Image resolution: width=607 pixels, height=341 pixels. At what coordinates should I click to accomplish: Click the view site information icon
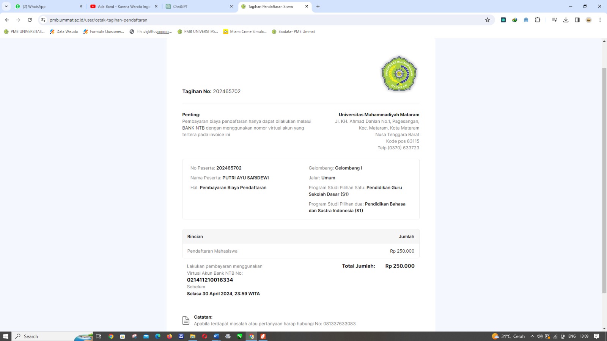click(x=43, y=20)
